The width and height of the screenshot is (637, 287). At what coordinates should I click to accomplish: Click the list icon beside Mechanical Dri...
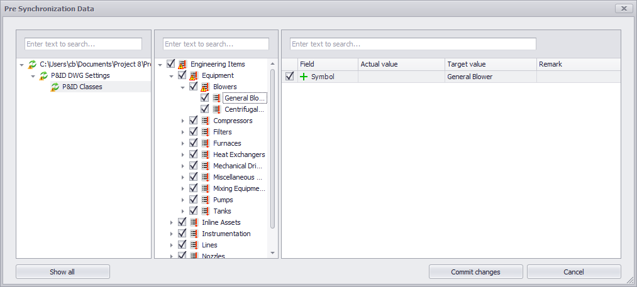(x=205, y=166)
